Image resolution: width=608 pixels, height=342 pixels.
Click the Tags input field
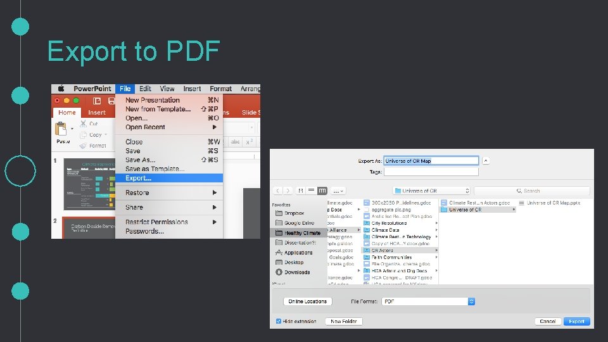[x=431, y=172]
